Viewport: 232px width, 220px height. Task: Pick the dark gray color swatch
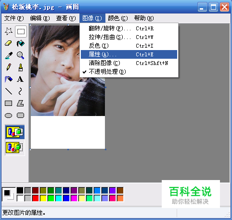(x=28, y=191)
